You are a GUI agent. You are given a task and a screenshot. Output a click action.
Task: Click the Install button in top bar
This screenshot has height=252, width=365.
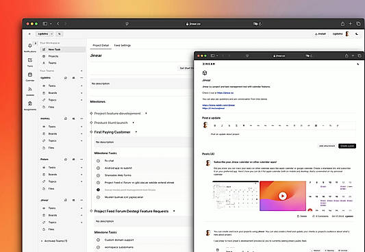click(x=320, y=34)
